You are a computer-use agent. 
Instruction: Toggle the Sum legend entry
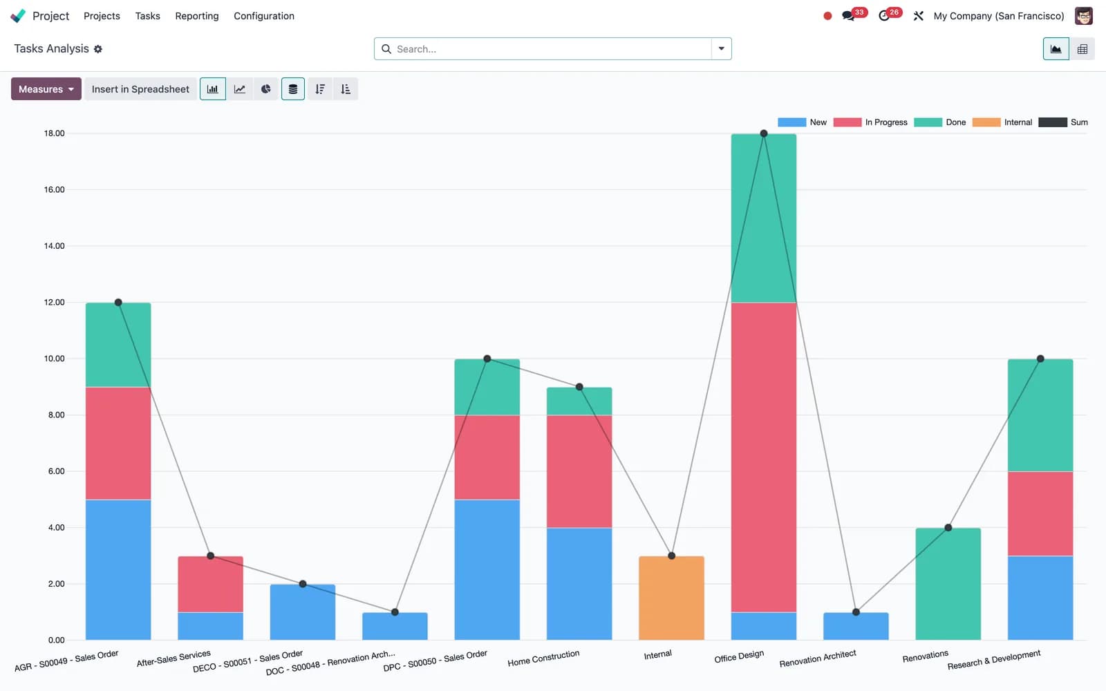pos(1063,122)
